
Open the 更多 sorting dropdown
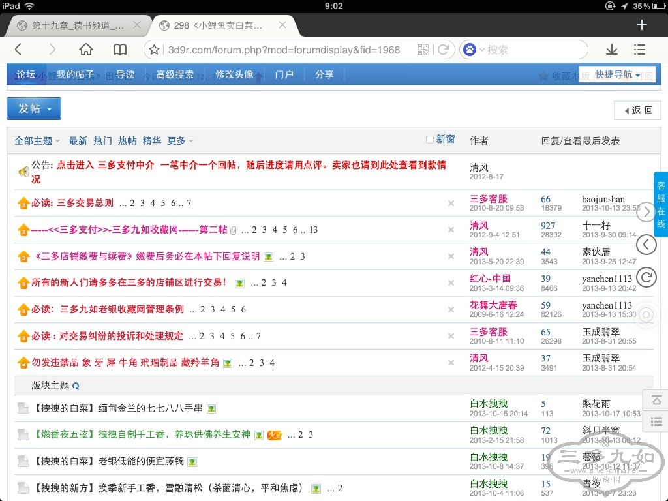pos(180,141)
